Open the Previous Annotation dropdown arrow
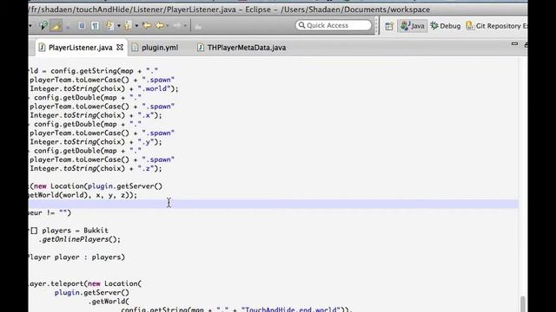The height and width of the screenshot is (312, 556). (x=137, y=25)
